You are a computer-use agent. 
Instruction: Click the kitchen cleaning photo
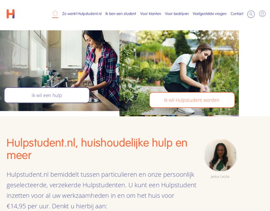pos(59,70)
